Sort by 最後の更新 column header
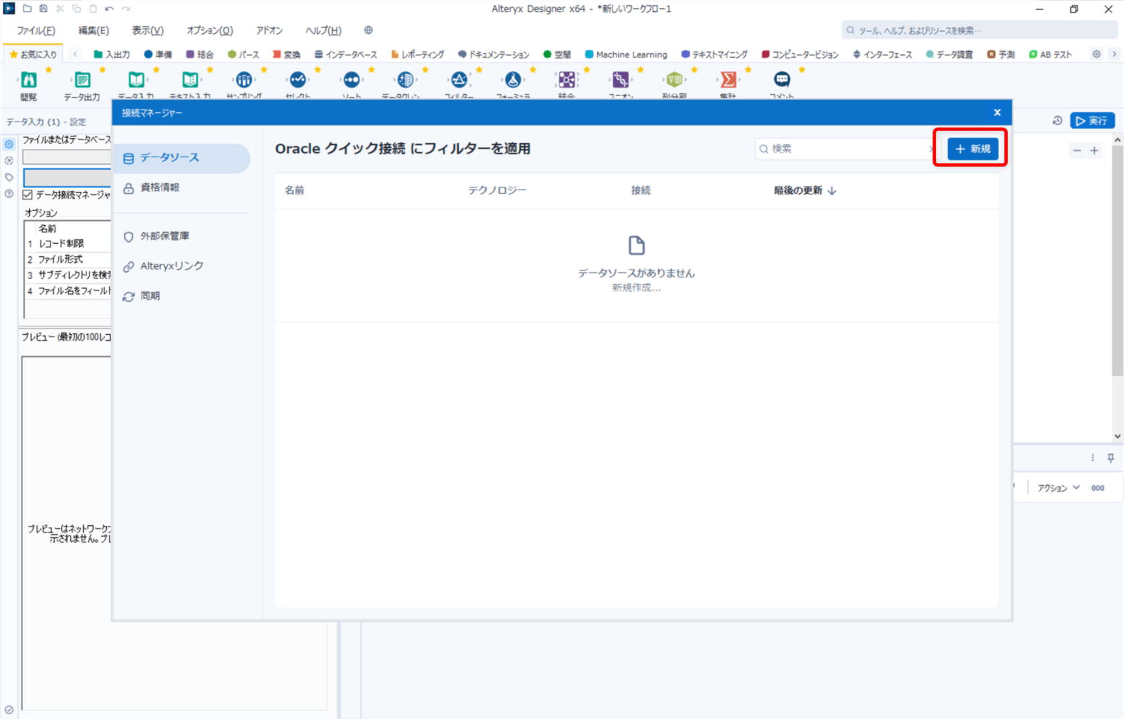This screenshot has height=719, width=1124. (805, 190)
